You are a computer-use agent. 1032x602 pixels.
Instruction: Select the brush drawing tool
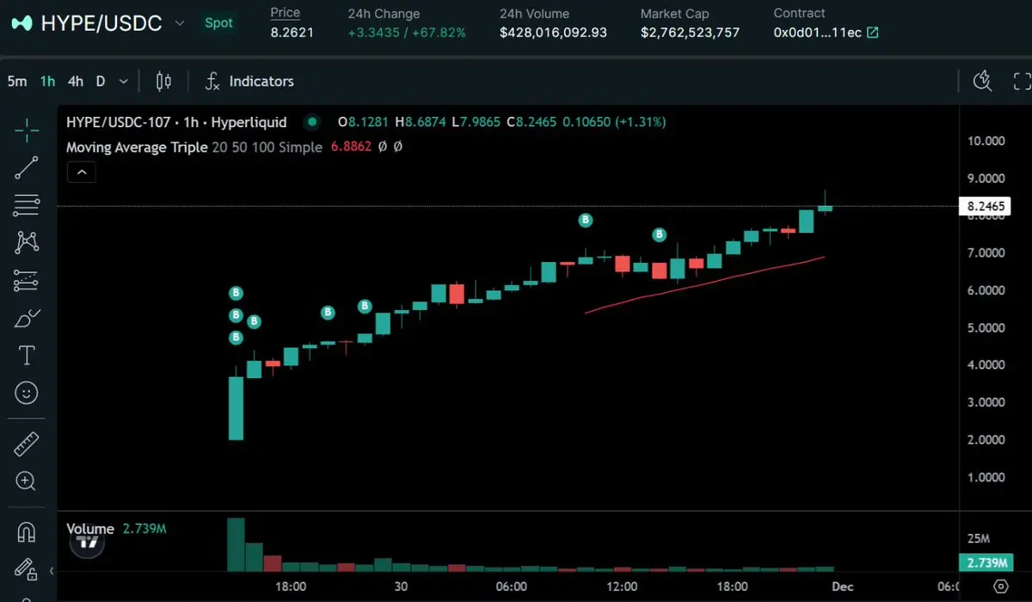coord(27,319)
